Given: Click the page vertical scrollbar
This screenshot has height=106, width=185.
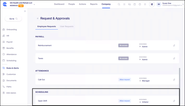Looking at the screenshot, I should tap(179, 78).
